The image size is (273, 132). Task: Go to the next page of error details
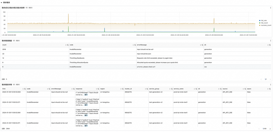click(270, 129)
